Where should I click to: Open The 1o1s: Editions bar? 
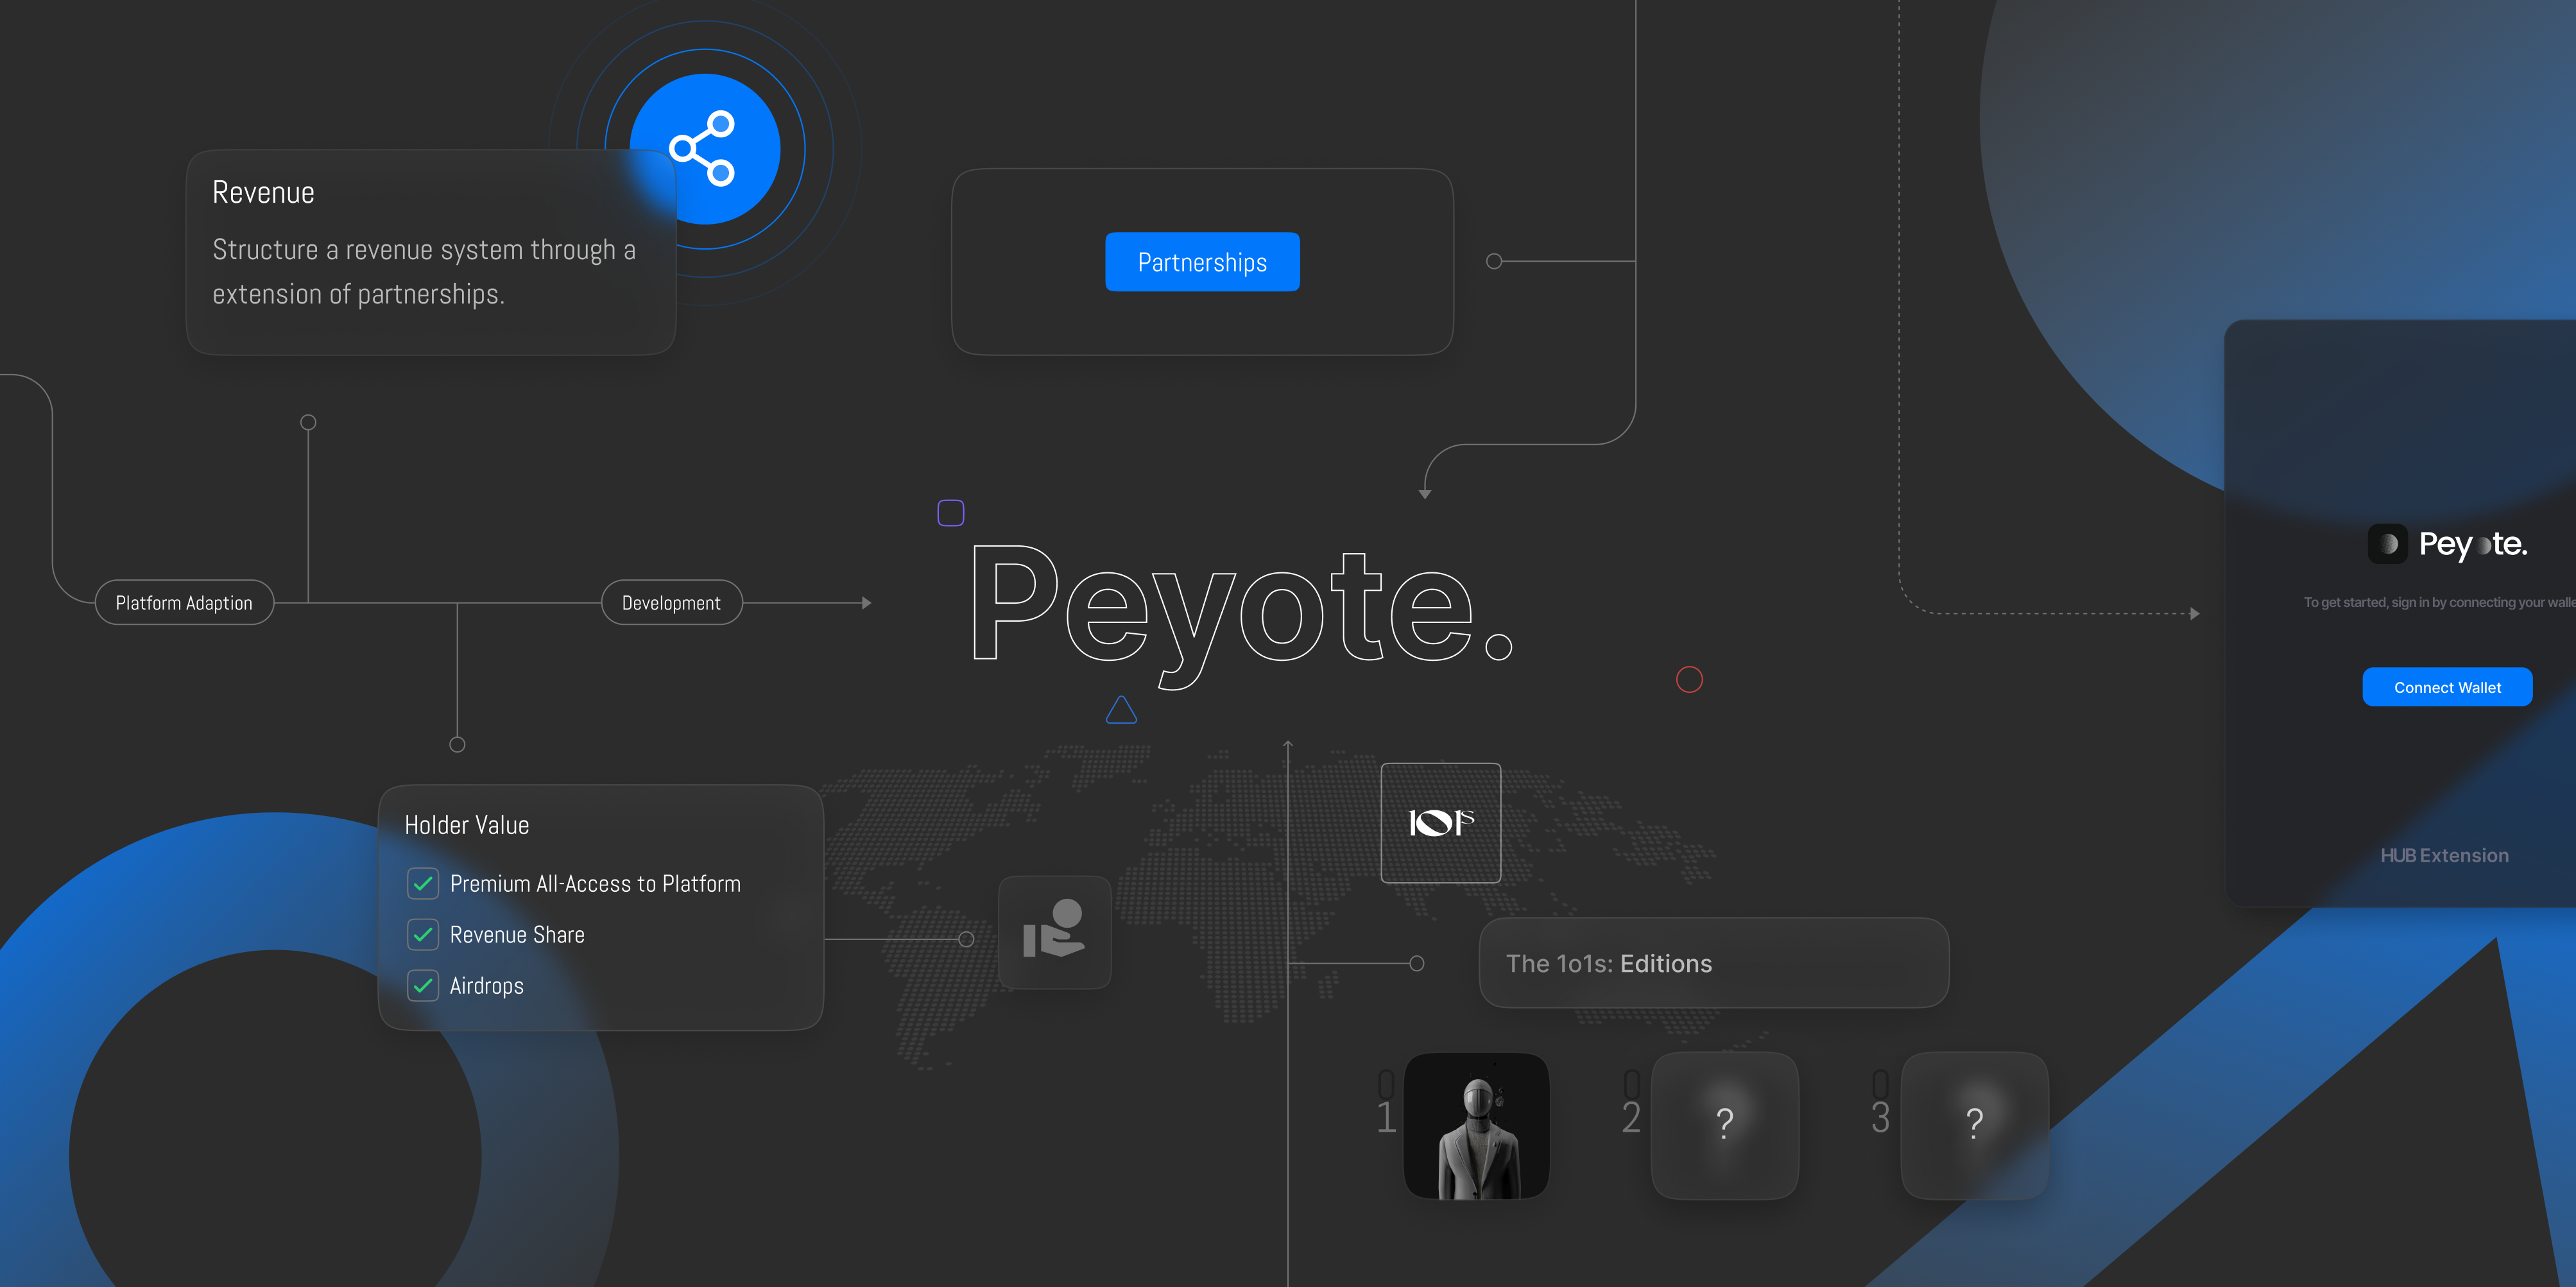pyautogui.click(x=1713, y=963)
